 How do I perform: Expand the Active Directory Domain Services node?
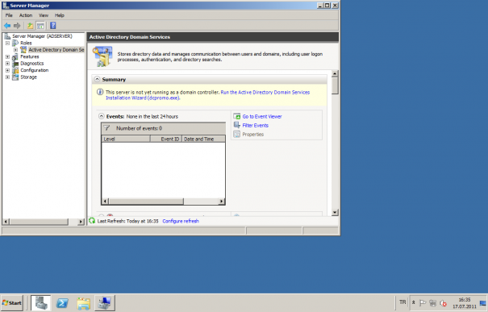click(15, 50)
